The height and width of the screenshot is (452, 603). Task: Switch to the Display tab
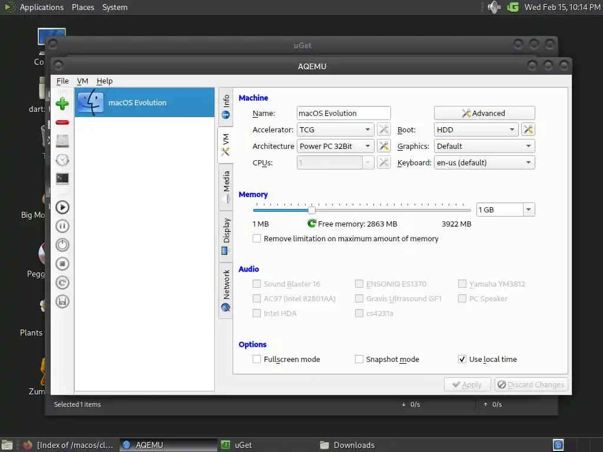226,237
